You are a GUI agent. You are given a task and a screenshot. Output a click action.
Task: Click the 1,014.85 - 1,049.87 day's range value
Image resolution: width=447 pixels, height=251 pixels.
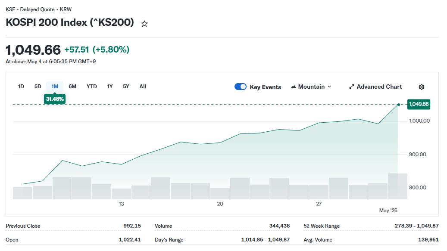tap(266, 240)
